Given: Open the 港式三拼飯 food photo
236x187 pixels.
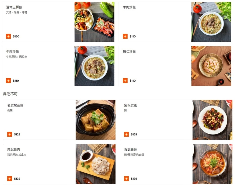Looking at the screenshot, I should [94, 22].
